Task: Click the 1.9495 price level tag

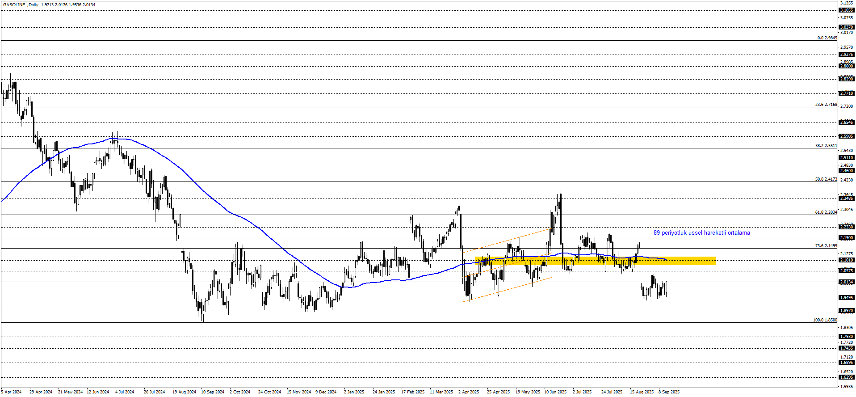Action: (847, 298)
